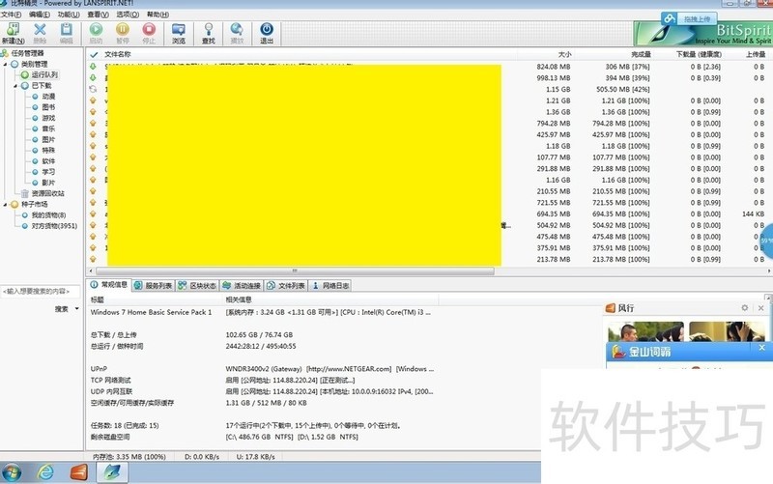Sort by the 完成量 column header

point(641,54)
